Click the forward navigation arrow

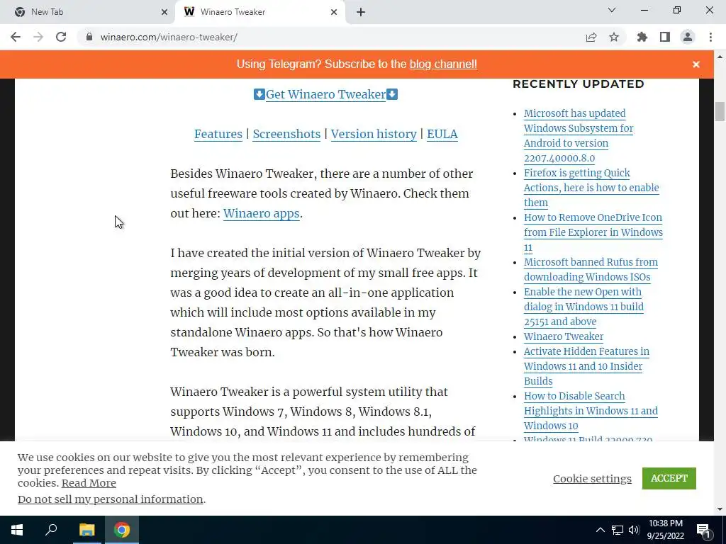[x=38, y=37]
